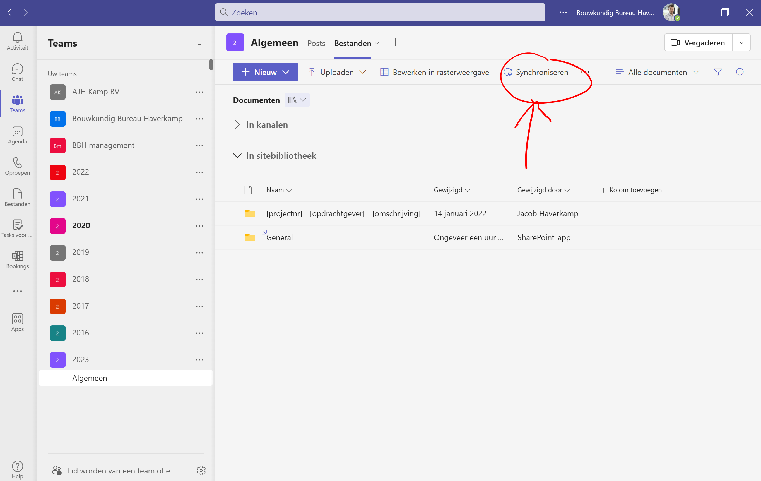
Task: Click the teams list scrollbar
Action: 211,65
